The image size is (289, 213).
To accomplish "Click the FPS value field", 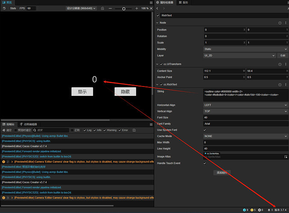I will pyautogui.click(x=31, y=9).
